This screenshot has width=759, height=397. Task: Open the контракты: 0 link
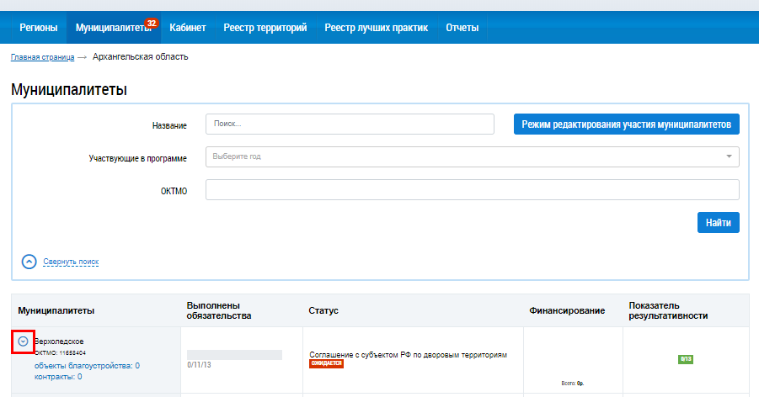pyautogui.click(x=58, y=377)
